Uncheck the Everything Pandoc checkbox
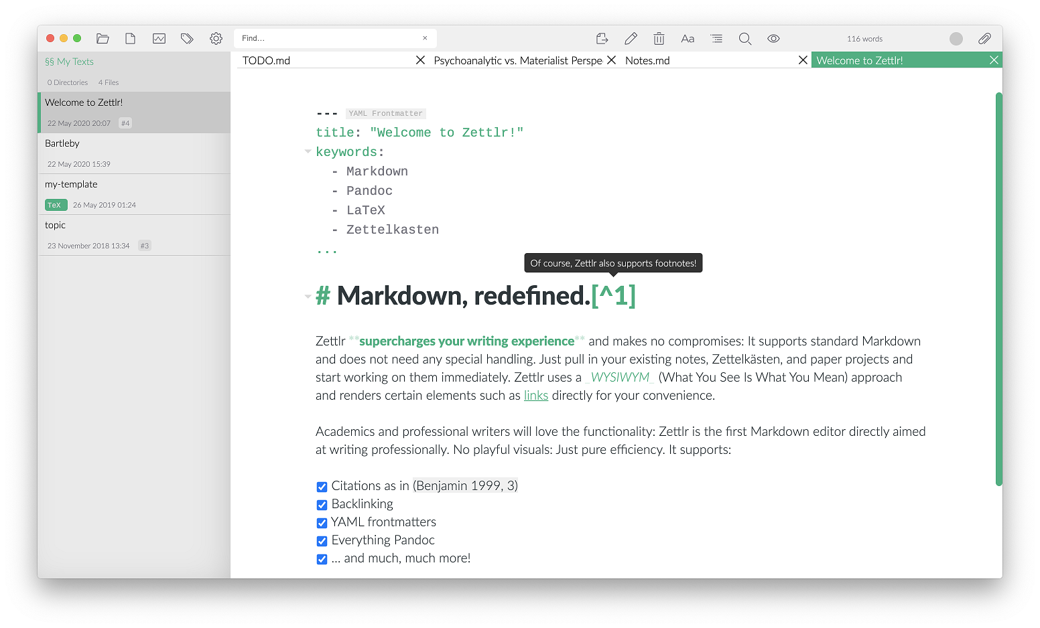Screen dimensions: 1040x628 point(322,541)
